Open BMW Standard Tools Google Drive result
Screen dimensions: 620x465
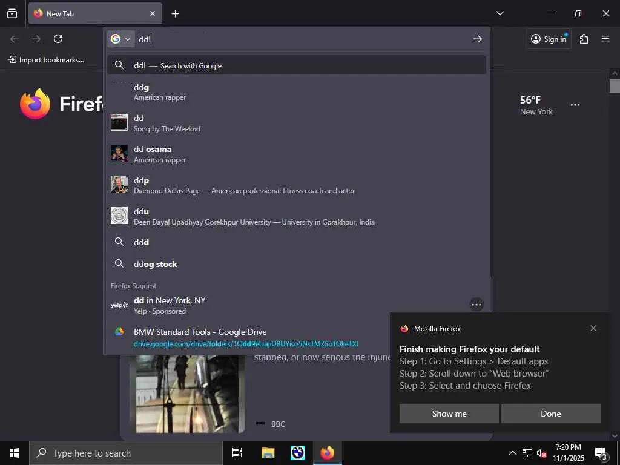point(297,337)
